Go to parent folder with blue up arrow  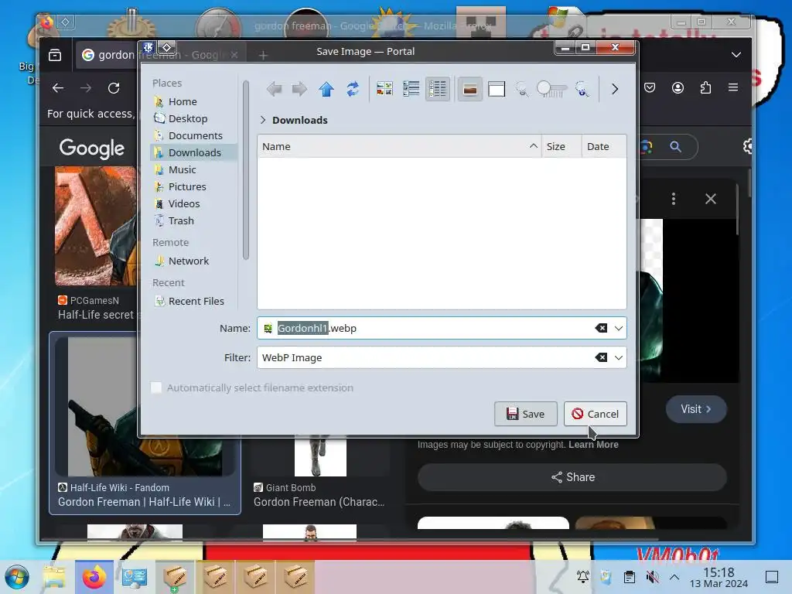tap(326, 90)
